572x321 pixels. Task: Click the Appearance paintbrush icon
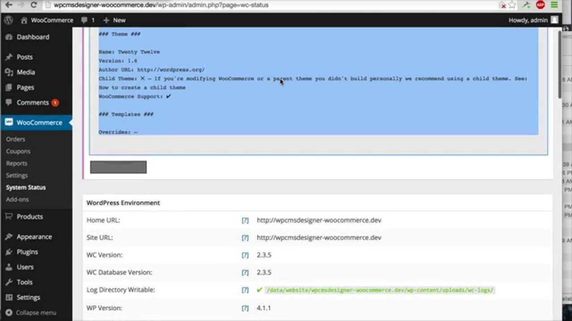(9, 237)
